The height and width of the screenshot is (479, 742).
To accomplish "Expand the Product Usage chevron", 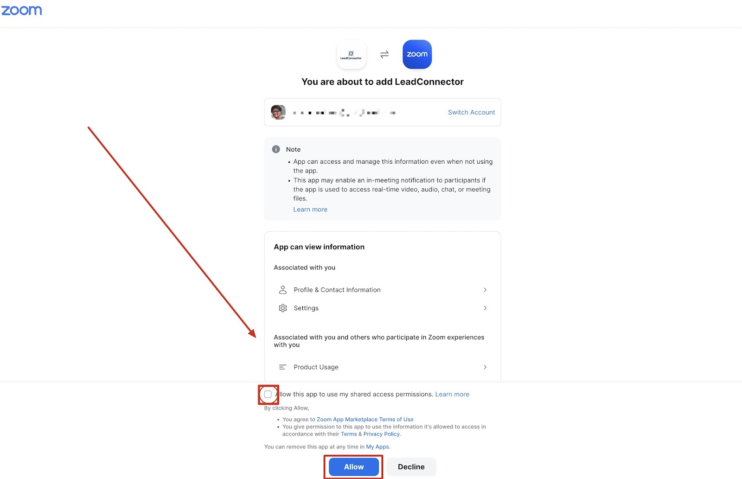I will pyautogui.click(x=485, y=367).
